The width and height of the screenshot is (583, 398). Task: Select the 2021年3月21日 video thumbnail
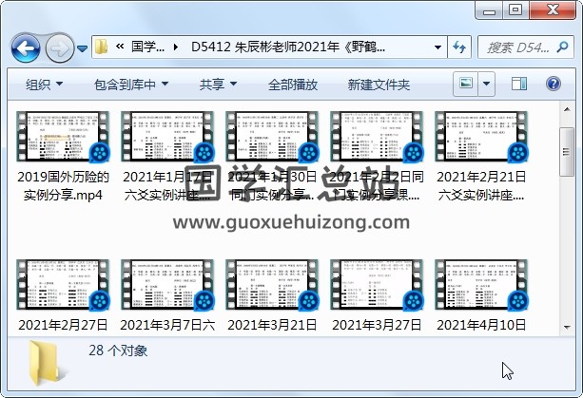click(272, 284)
